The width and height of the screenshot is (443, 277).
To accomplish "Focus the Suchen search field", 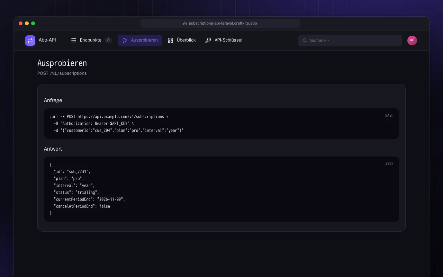I will [x=350, y=41].
